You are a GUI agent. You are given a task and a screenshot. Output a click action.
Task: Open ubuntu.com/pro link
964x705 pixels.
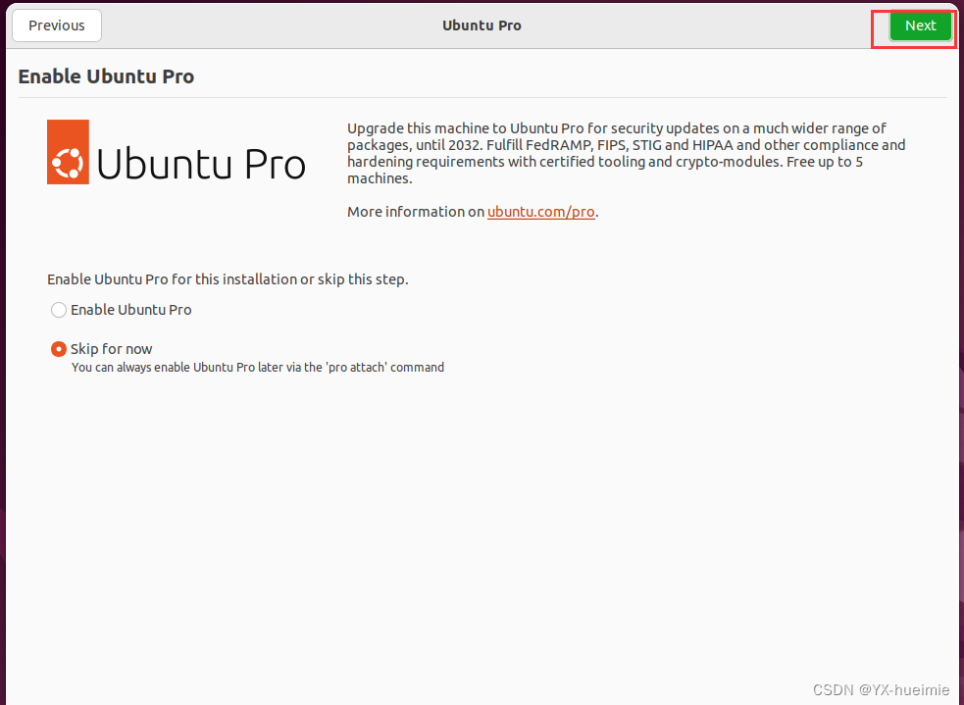[x=541, y=211]
